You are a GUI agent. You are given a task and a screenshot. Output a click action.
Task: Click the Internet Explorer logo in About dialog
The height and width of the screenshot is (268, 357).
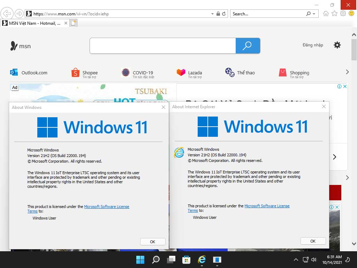[x=179, y=153]
